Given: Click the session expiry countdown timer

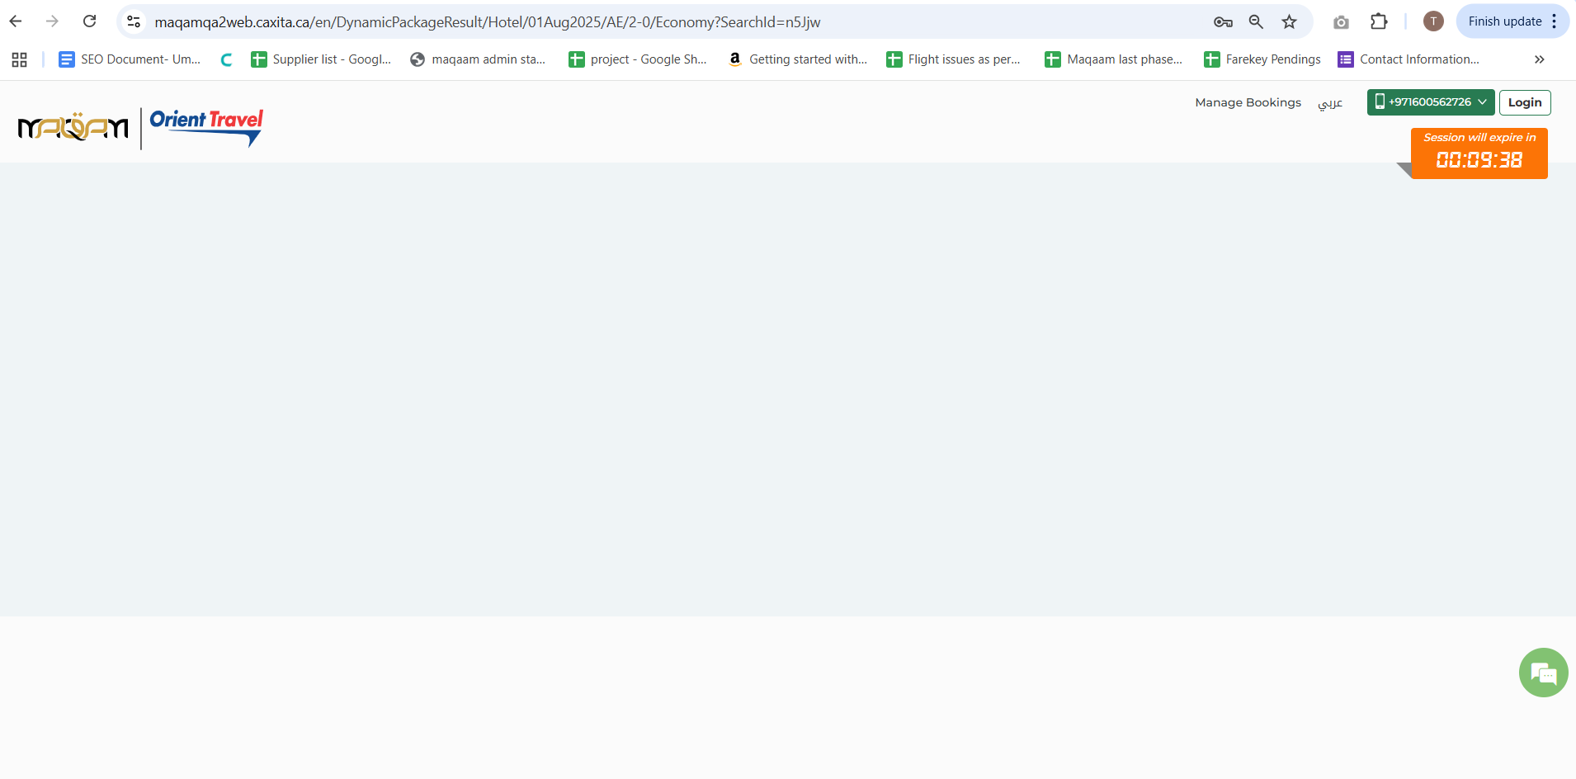Looking at the screenshot, I should click(1479, 159).
